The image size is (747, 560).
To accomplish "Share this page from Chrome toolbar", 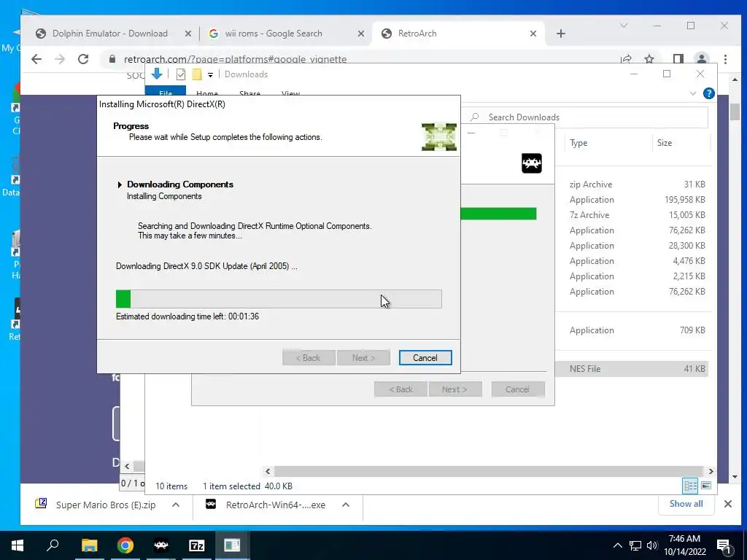I will (x=626, y=59).
